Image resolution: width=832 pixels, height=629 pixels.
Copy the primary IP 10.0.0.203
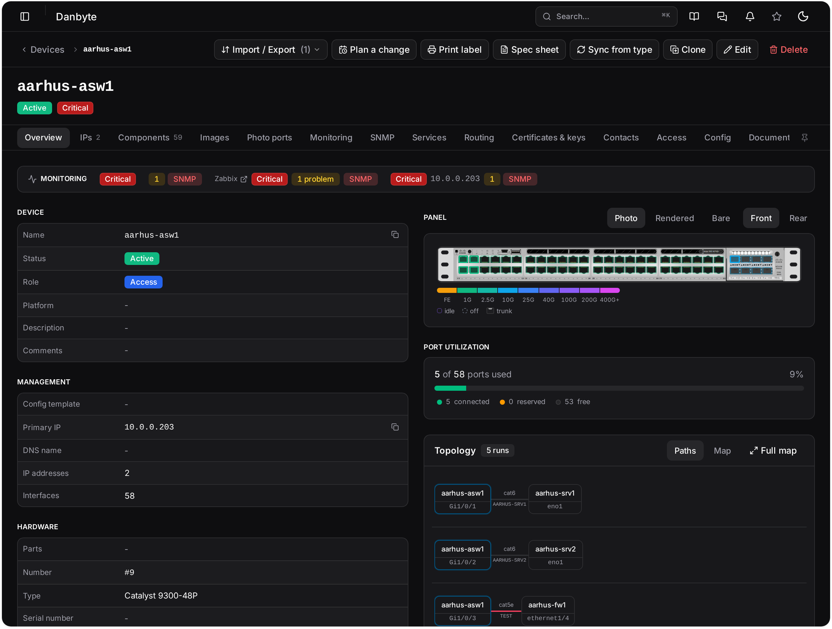tap(395, 427)
